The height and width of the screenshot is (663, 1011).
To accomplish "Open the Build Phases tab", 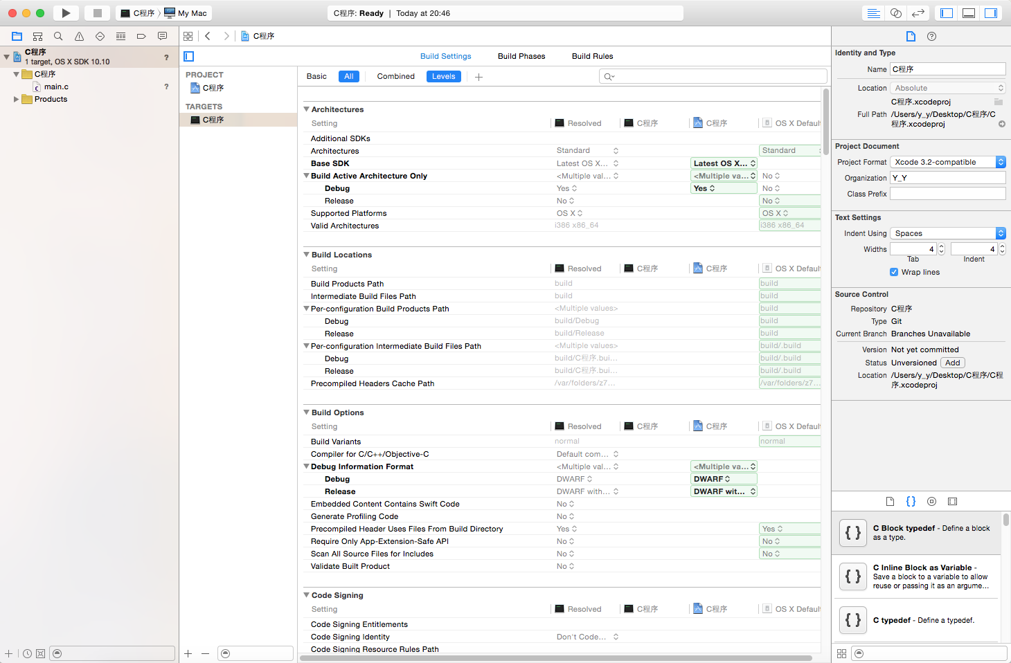I will pos(521,56).
